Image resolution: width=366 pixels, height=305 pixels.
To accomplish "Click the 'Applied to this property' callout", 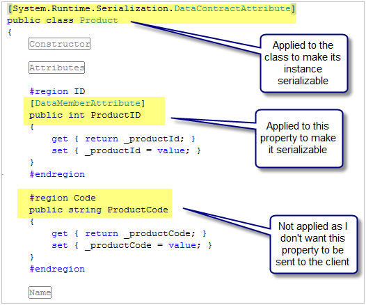I will point(299,139).
